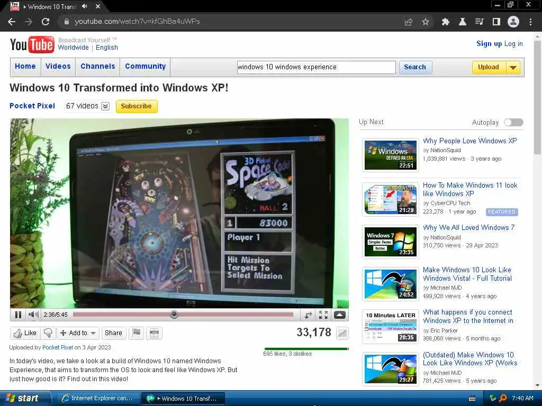
Task: Enter fullscreen using the expand icon
Action: pos(323,315)
